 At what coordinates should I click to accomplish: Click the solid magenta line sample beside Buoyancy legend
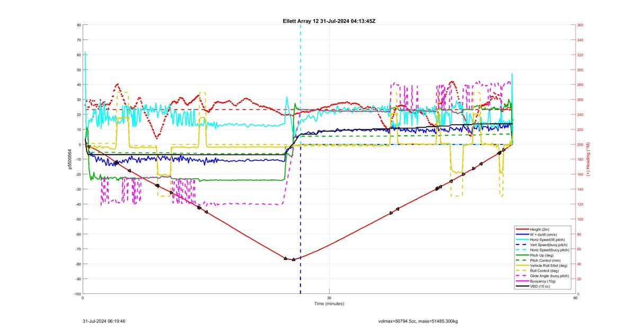[522, 282]
